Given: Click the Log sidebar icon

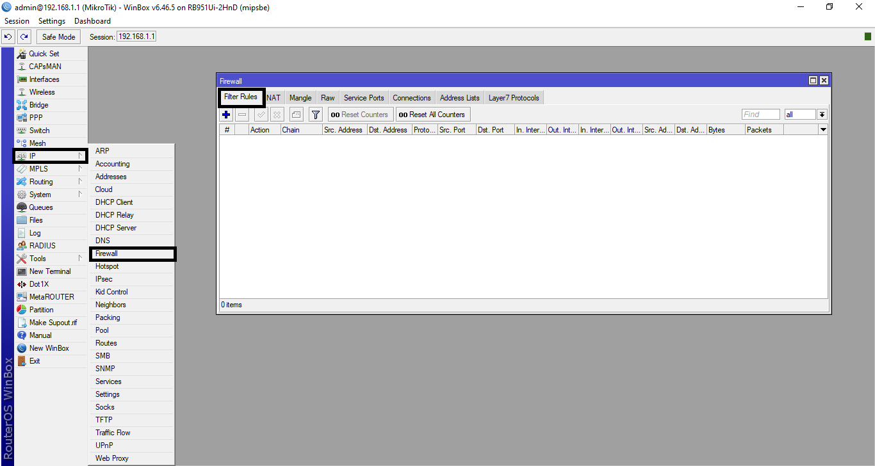Looking at the screenshot, I should pos(22,233).
